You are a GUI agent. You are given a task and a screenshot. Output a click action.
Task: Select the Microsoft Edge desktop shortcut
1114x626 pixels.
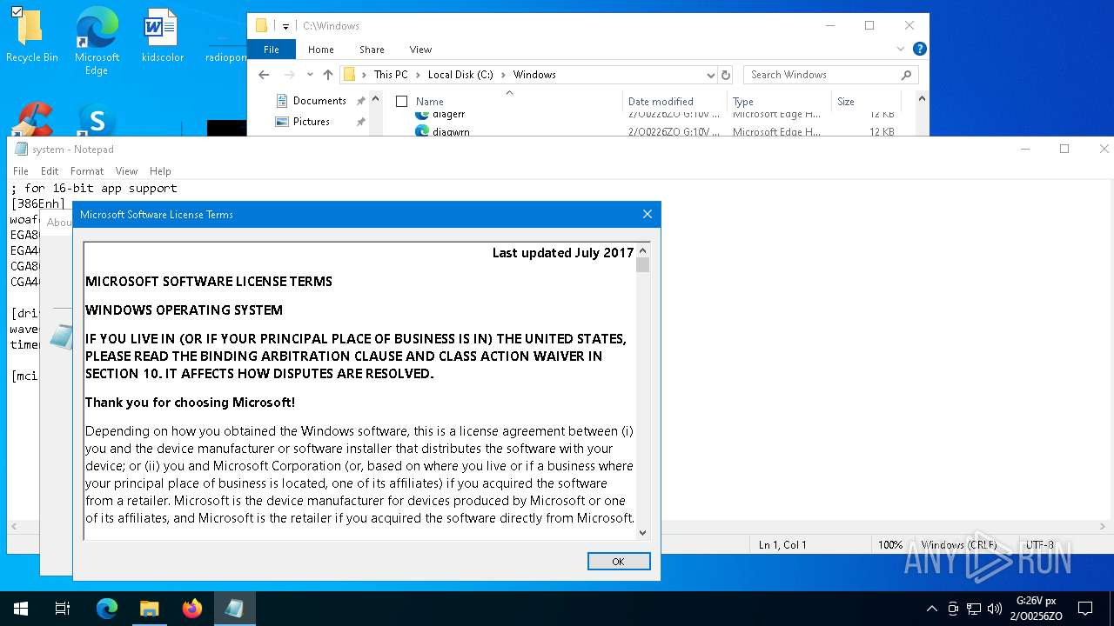pos(97,42)
